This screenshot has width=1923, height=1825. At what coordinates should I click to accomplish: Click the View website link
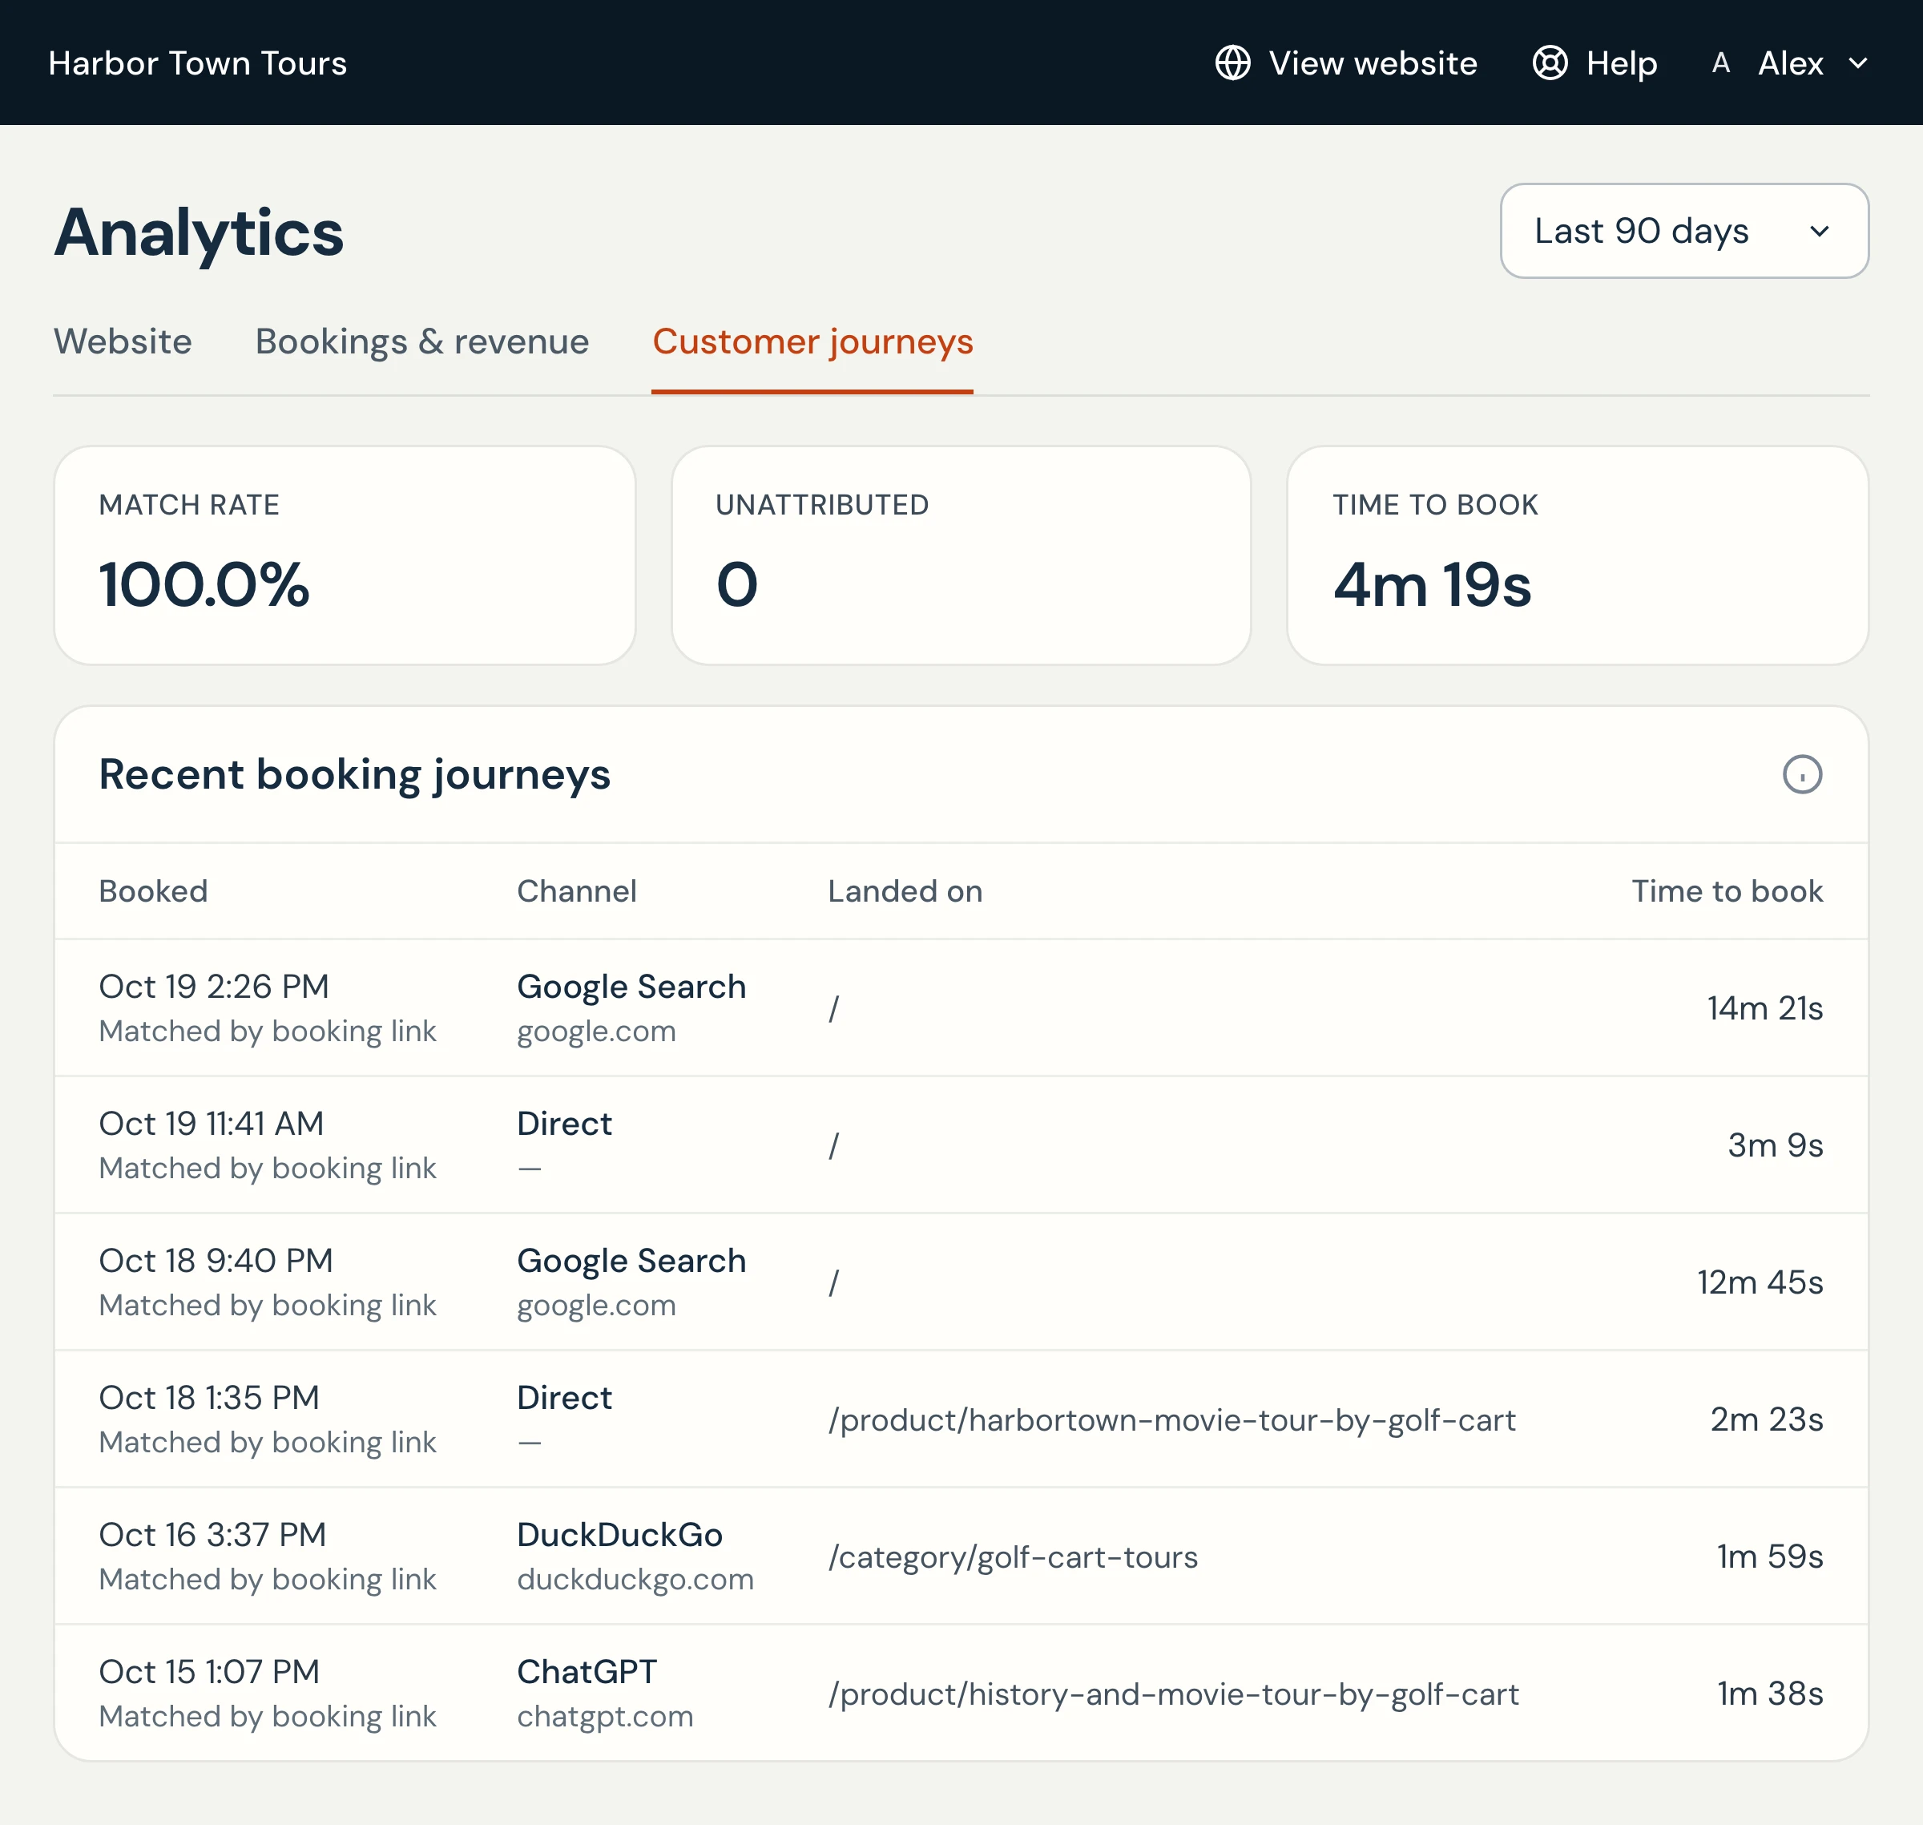click(1346, 63)
